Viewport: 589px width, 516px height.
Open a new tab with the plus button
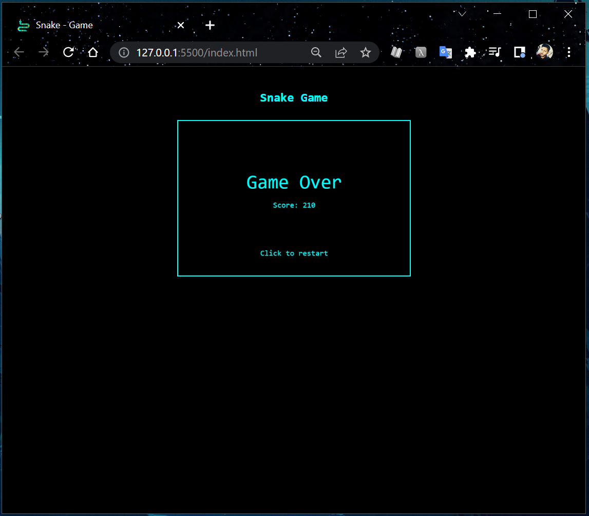coord(210,25)
